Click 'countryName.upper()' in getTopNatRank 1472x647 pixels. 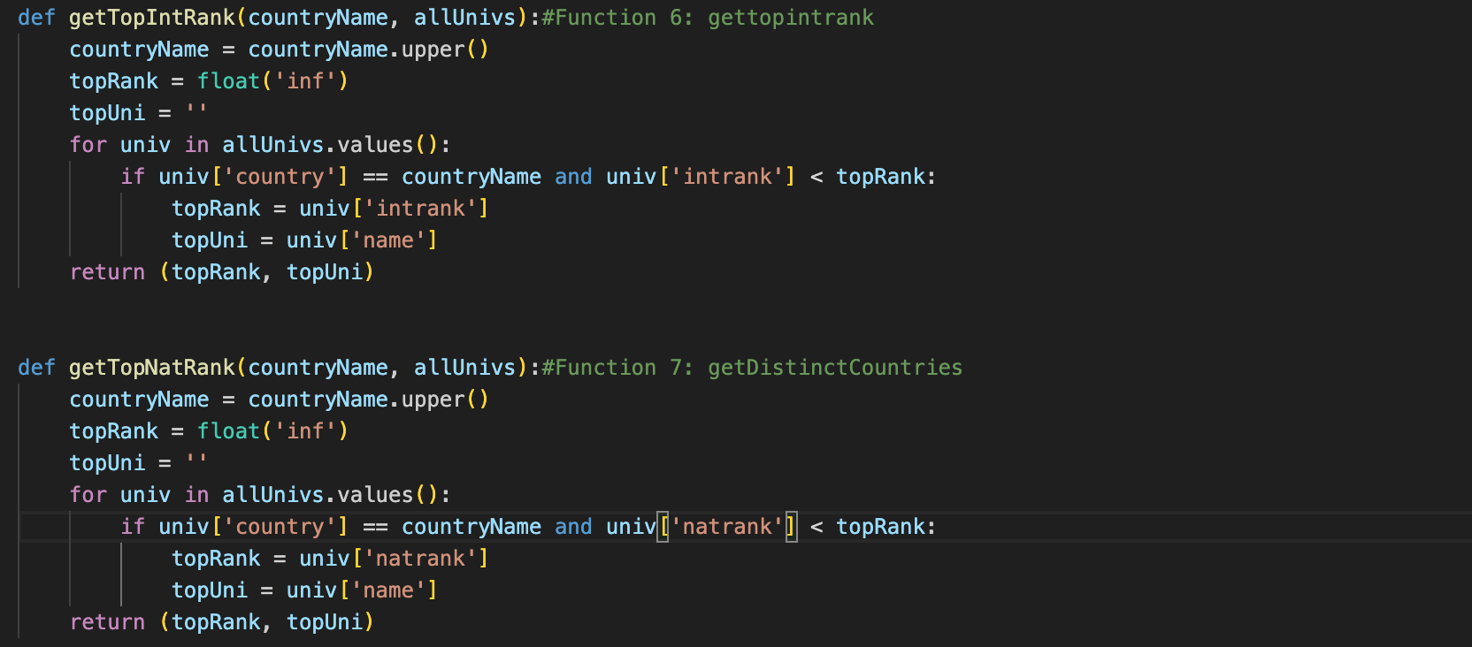point(368,400)
